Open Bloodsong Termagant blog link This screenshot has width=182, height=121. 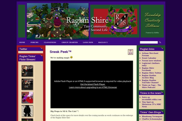click(152, 116)
